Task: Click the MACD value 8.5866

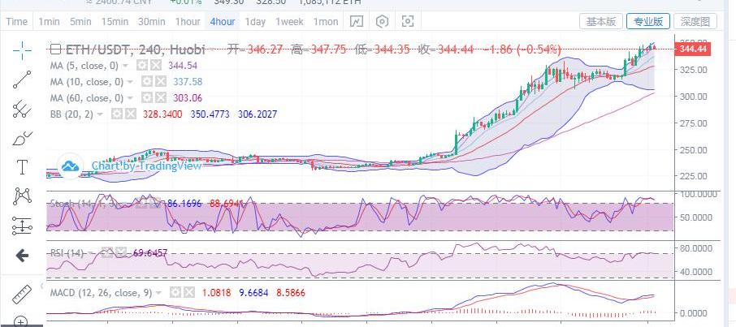Action: (291, 293)
